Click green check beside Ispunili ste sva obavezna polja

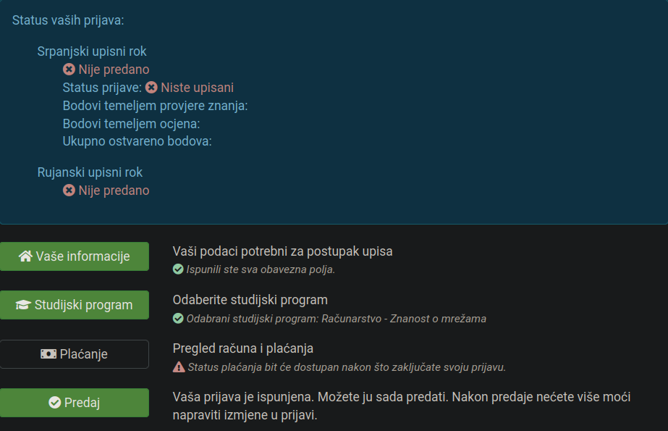coord(178,269)
